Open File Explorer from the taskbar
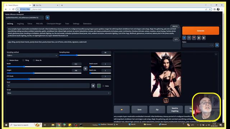The width and height of the screenshot is (230, 129). tap(53, 125)
